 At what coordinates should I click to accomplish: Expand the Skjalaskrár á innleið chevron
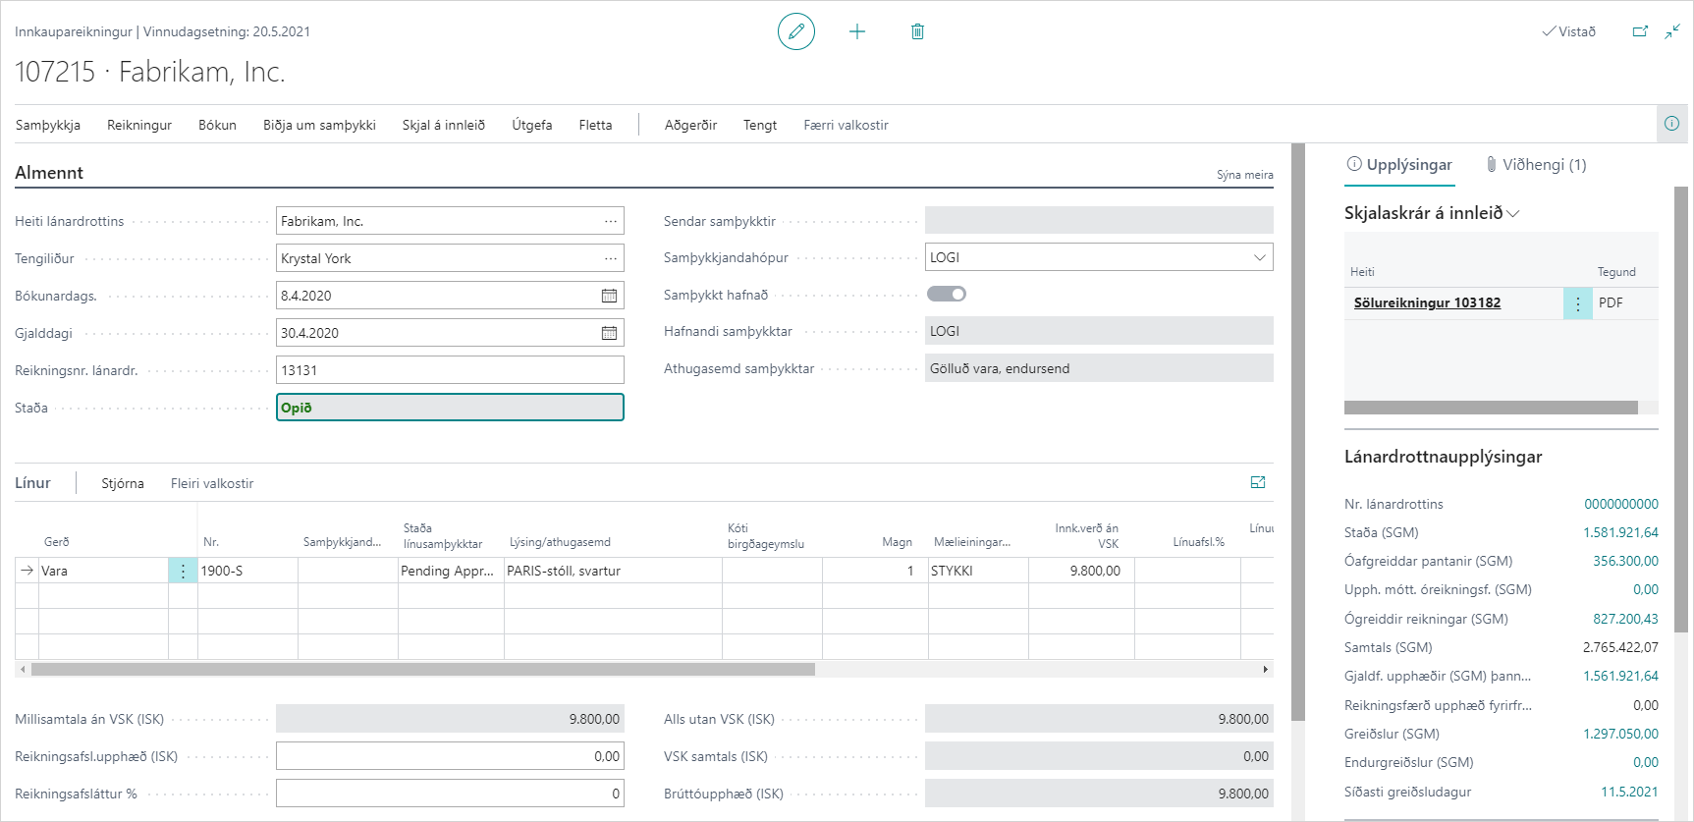[x=1513, y=213]
